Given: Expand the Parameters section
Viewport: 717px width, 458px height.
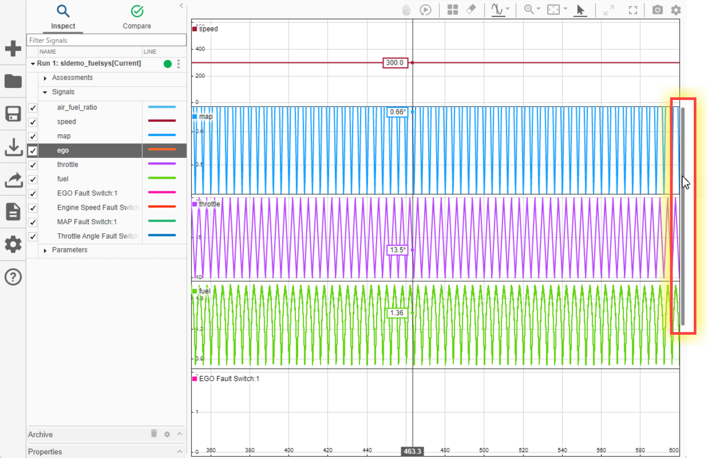Looking at the screenshot, I should pos(45,250).
